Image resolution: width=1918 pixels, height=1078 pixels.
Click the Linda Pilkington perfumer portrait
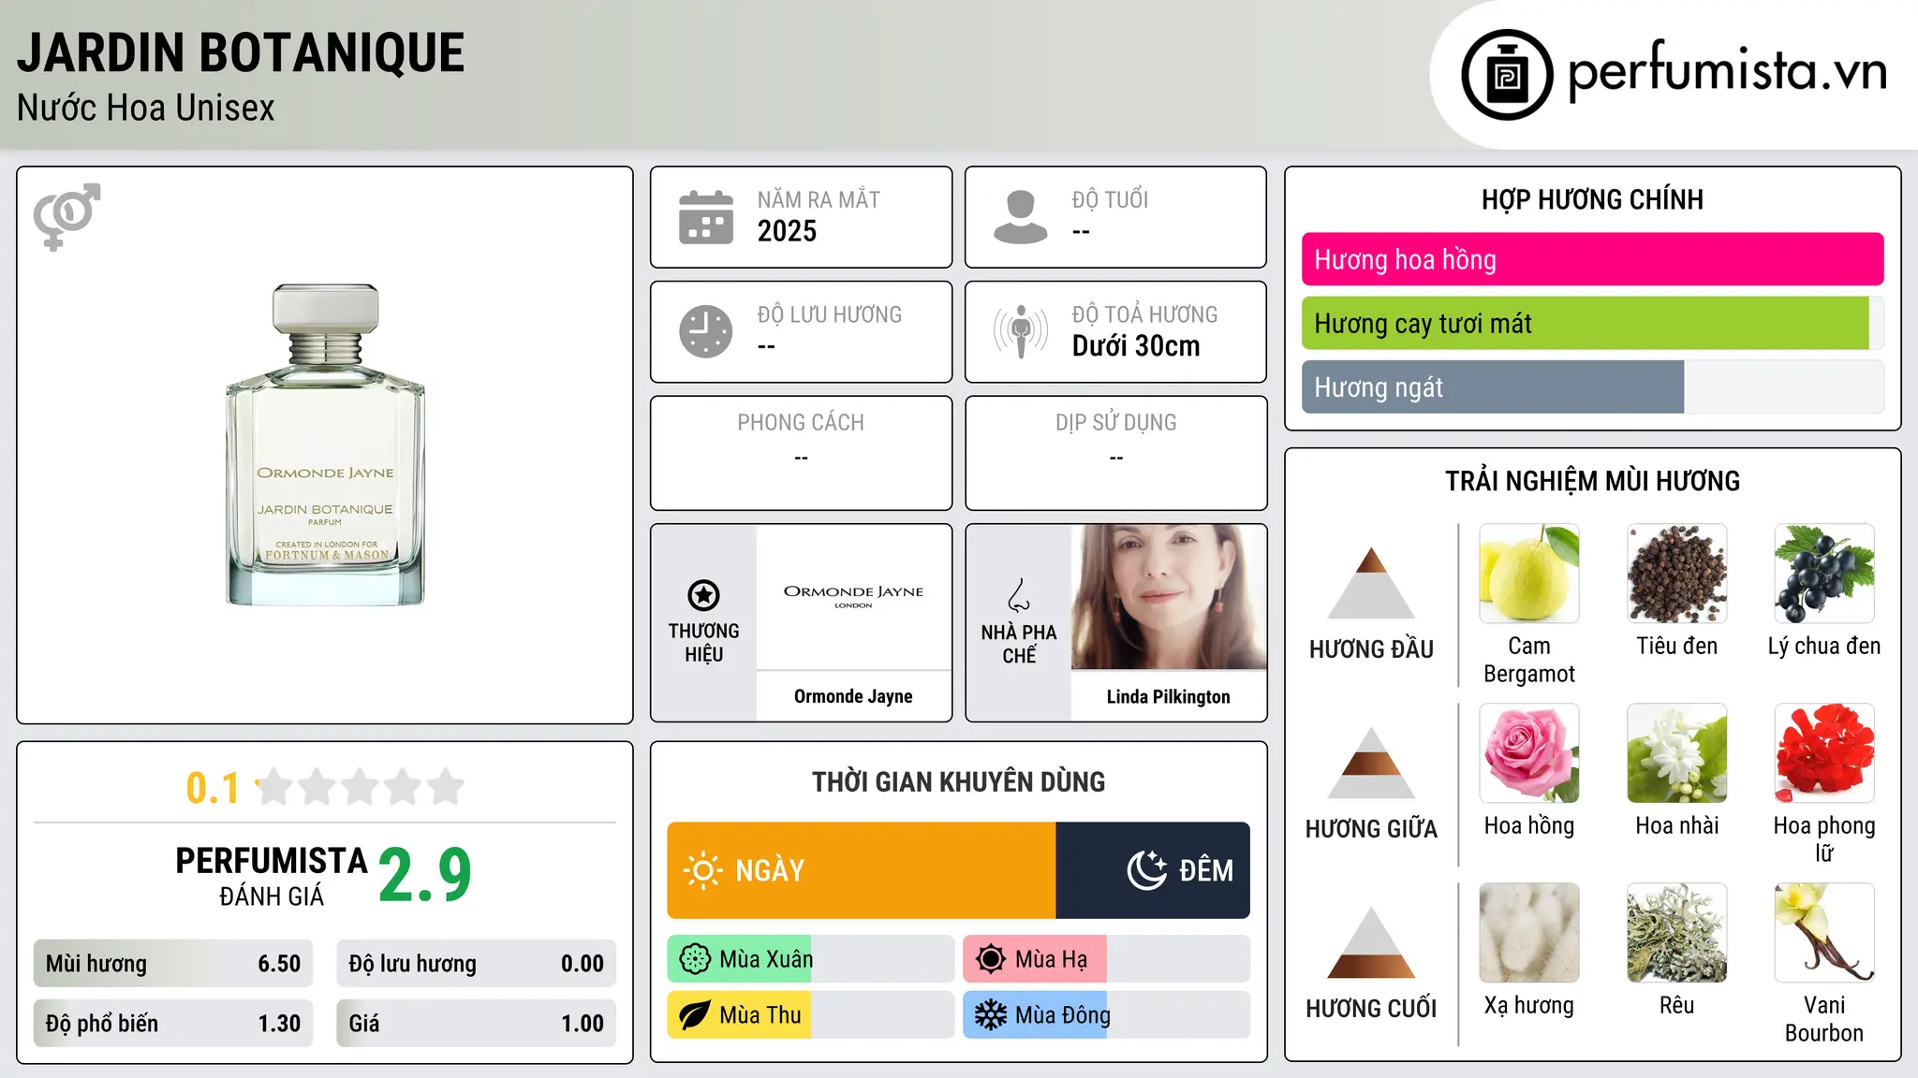[1169, 597]
